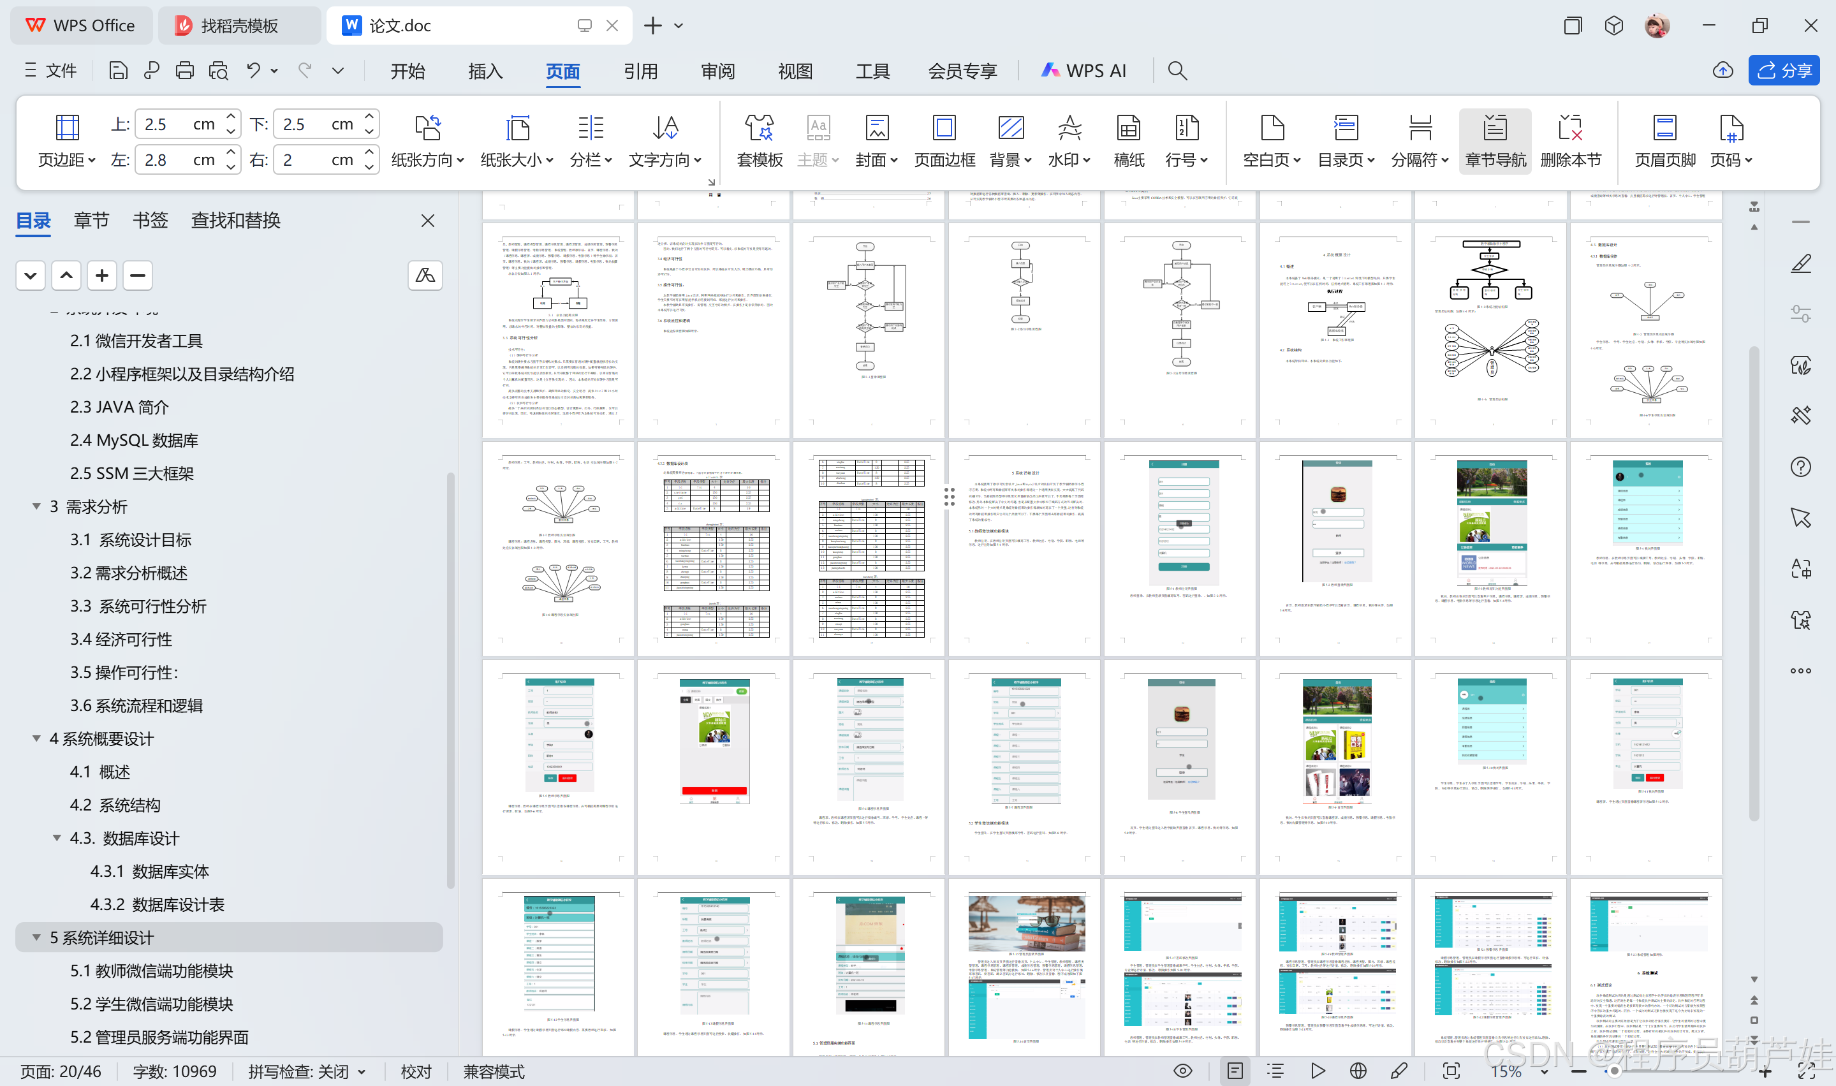Click the print icon in quick toolbar
Screen dimensions: 1836x1086
pyautogui.click(x=184, y=70)
